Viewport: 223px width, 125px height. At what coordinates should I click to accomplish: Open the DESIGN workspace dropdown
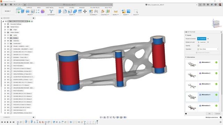(8, 11)
